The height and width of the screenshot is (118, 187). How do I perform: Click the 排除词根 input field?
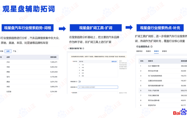point(98,87)
